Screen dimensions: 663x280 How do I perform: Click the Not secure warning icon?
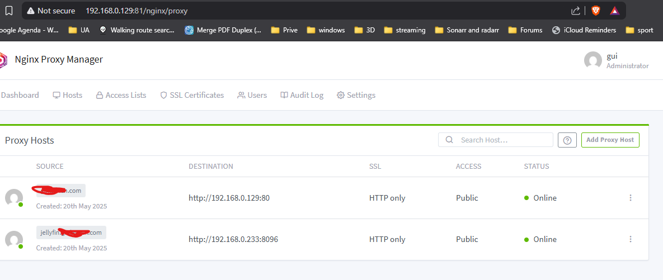click(x=31, y=11)
